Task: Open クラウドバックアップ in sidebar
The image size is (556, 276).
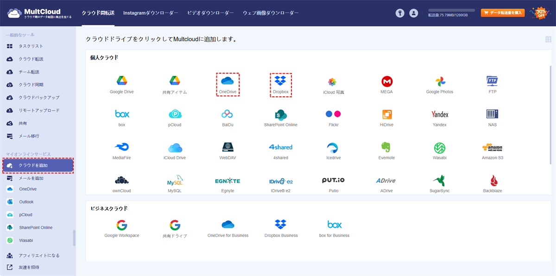Action: pyautogui.click(x=38, y=98)
